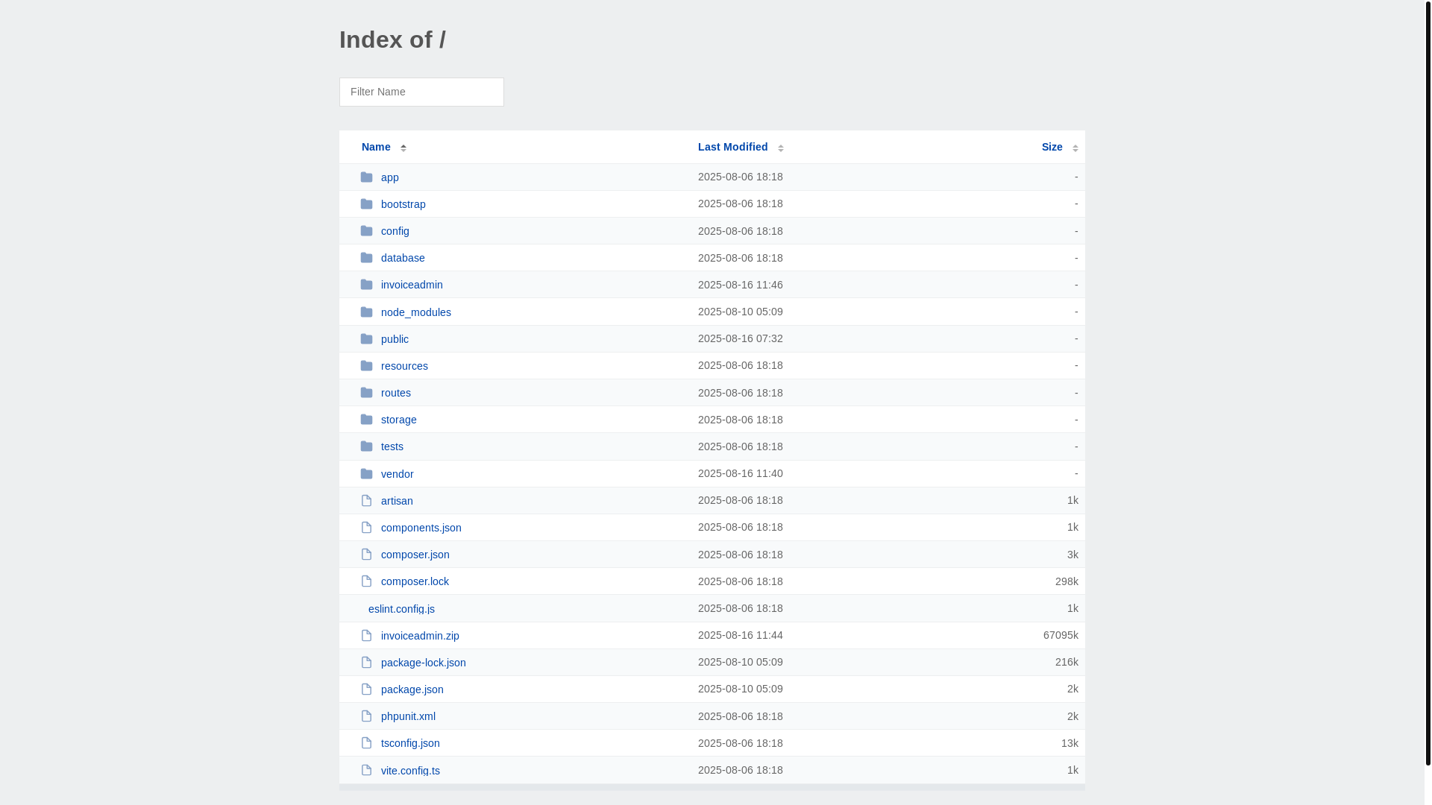Viewport: 1432px width, 805px height.
Task: Open the tests directory link
Action: point(392,446)
